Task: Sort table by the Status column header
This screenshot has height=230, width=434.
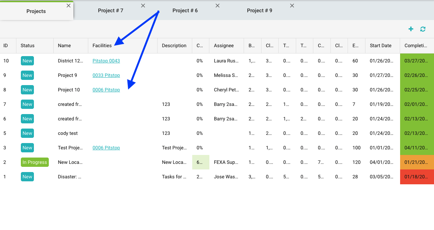Action: pyautogui.click(x=28, y=46)
